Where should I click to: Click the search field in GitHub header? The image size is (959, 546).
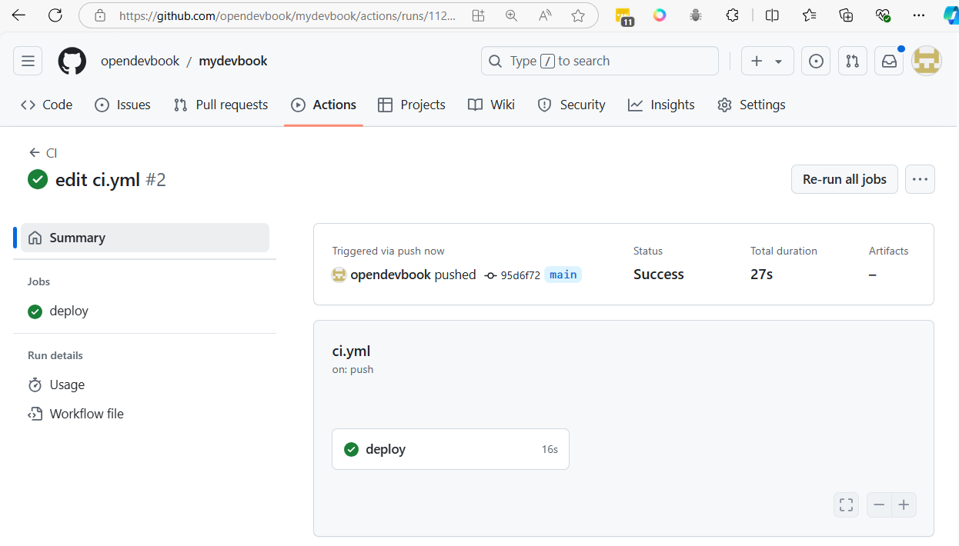click(x=600, y=62)
